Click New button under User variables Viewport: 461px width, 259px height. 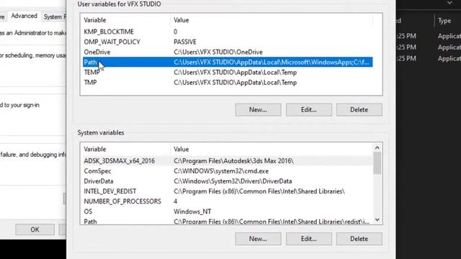(258, 110)
